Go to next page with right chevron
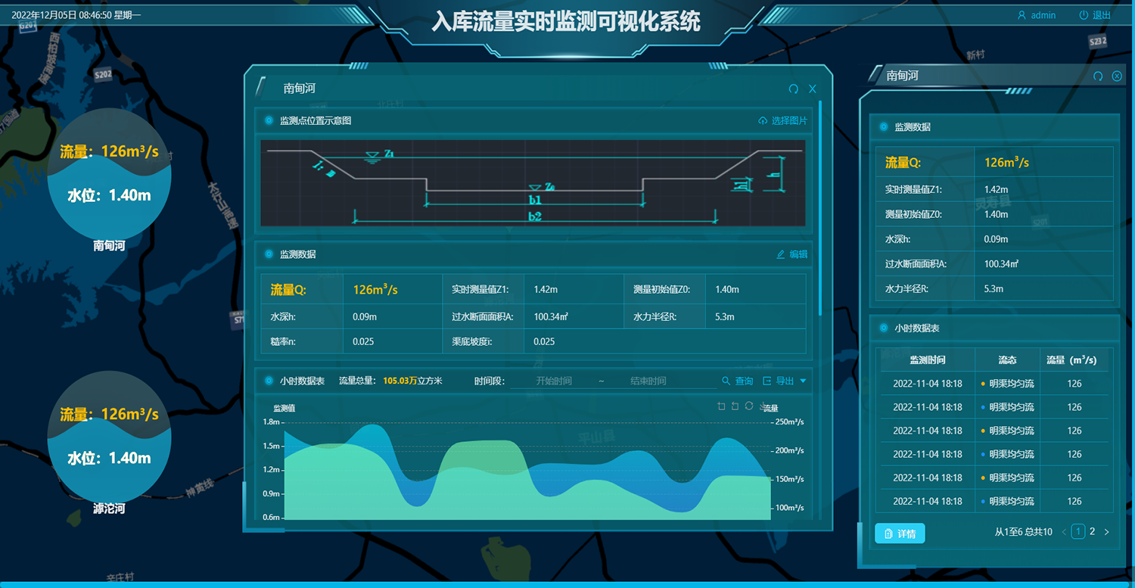 [1106, 532]
